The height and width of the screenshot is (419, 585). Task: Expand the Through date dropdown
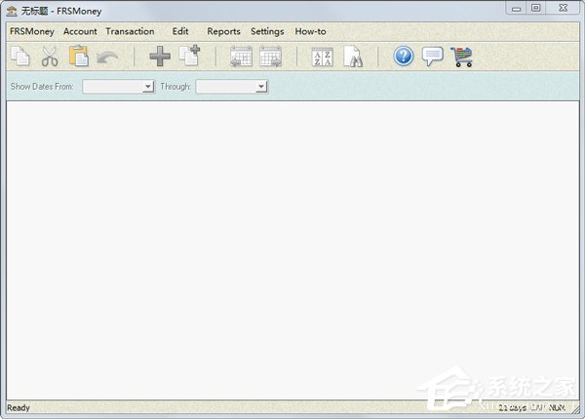261,87
